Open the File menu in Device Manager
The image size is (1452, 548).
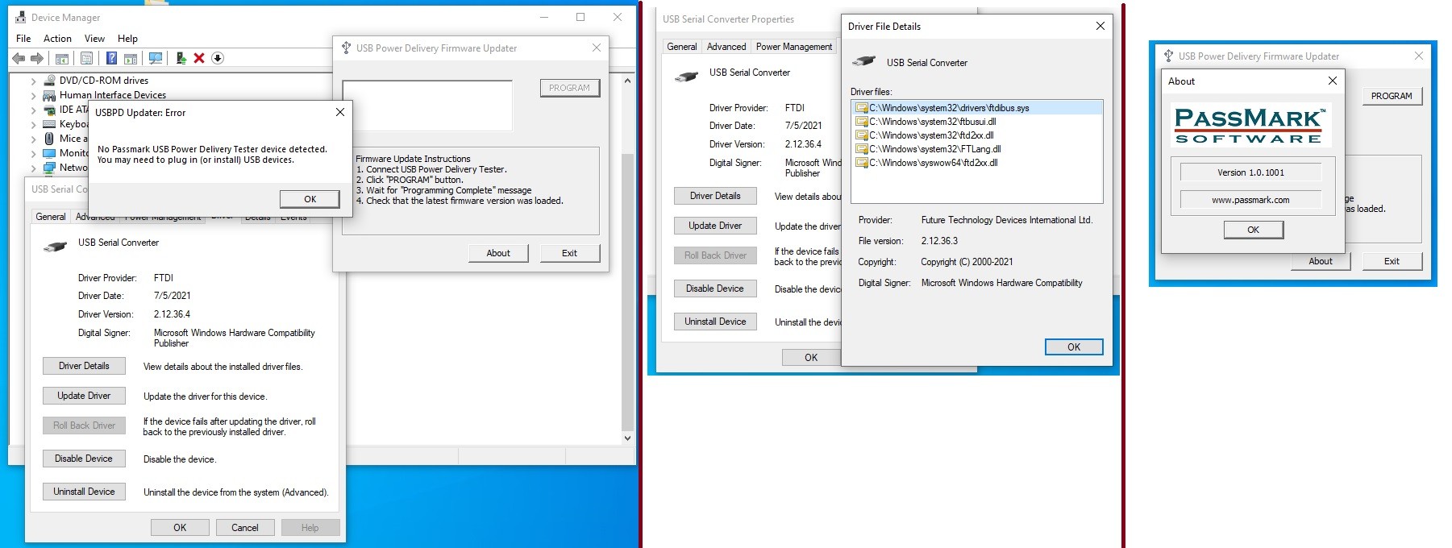click(x=23, y=39)
